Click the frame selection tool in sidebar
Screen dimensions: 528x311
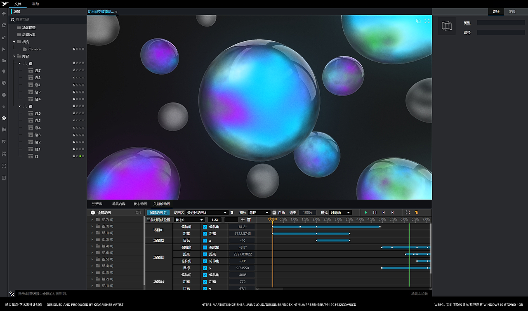click(x=4, y=153)
